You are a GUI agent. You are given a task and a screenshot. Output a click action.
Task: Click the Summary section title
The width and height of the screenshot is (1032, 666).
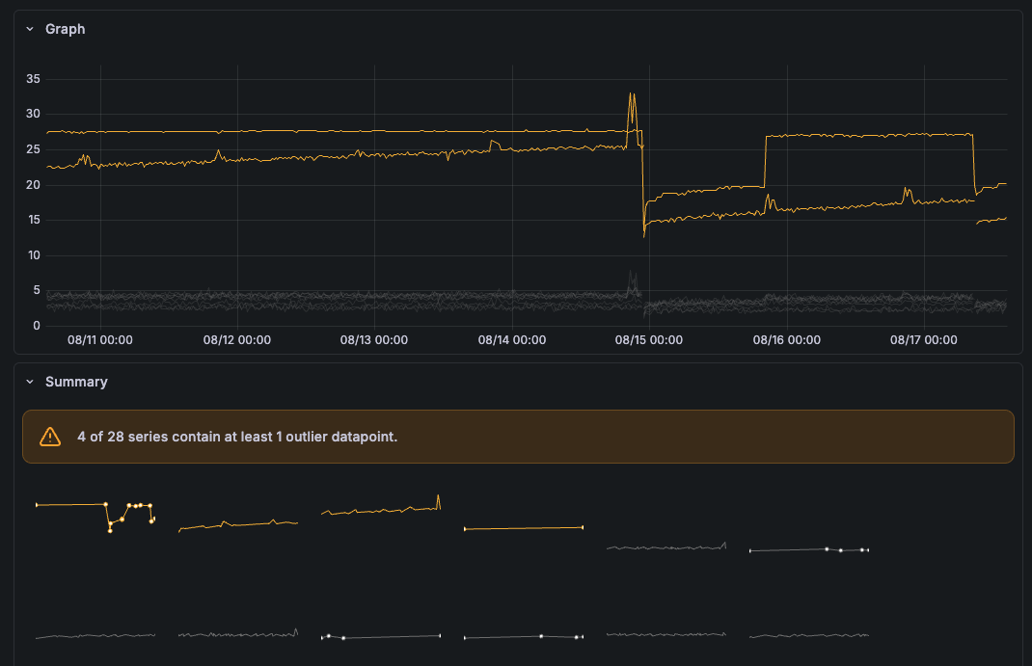pos(76,382)
